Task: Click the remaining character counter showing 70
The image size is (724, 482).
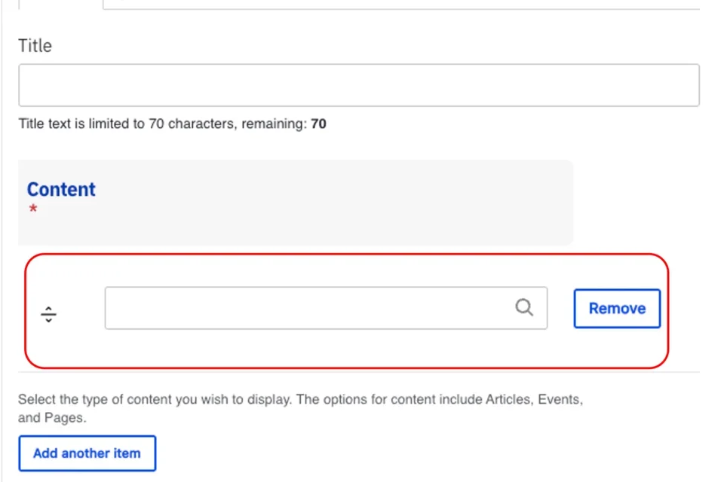Action: (x=318, y=124)
